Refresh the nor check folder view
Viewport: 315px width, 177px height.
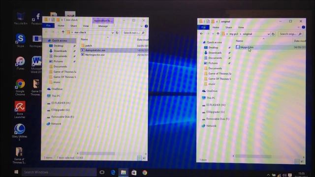coord(117,33)
